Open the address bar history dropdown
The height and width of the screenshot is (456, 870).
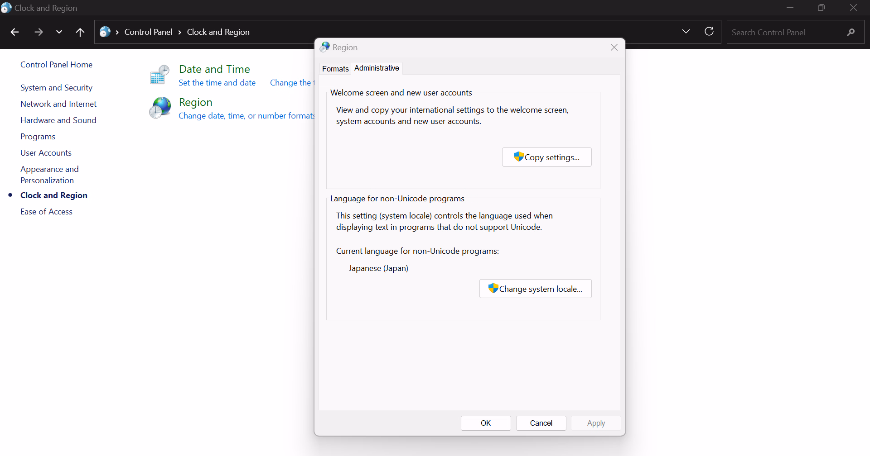tap(686, 32)
